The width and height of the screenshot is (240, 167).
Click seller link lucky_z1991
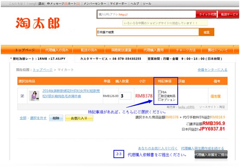pos(186,107)
